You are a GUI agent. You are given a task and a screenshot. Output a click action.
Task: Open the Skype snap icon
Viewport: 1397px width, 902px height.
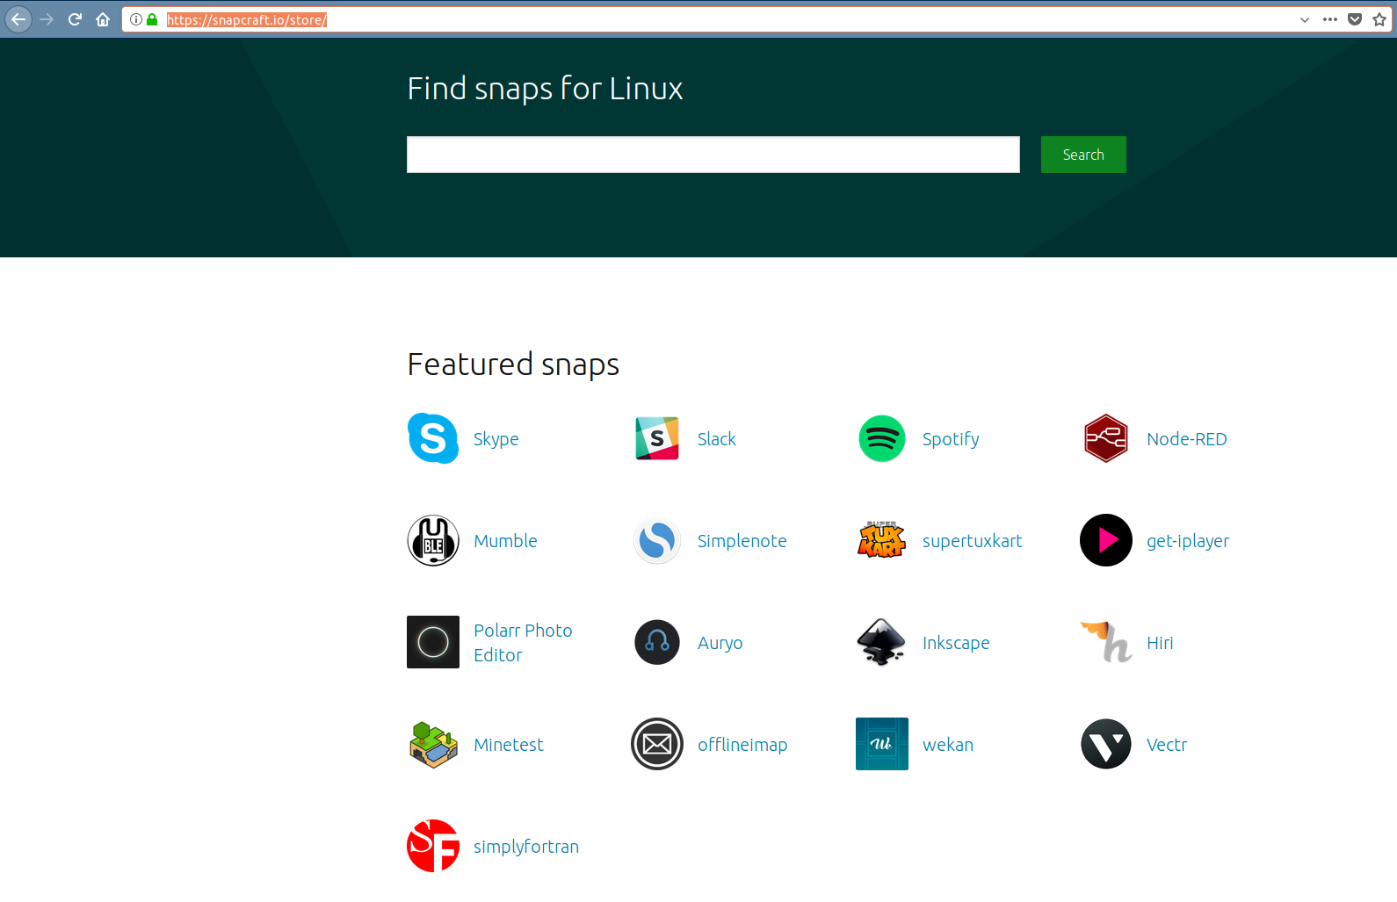pos(433,438)
